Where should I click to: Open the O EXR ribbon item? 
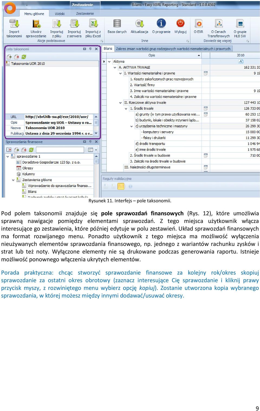199,26
